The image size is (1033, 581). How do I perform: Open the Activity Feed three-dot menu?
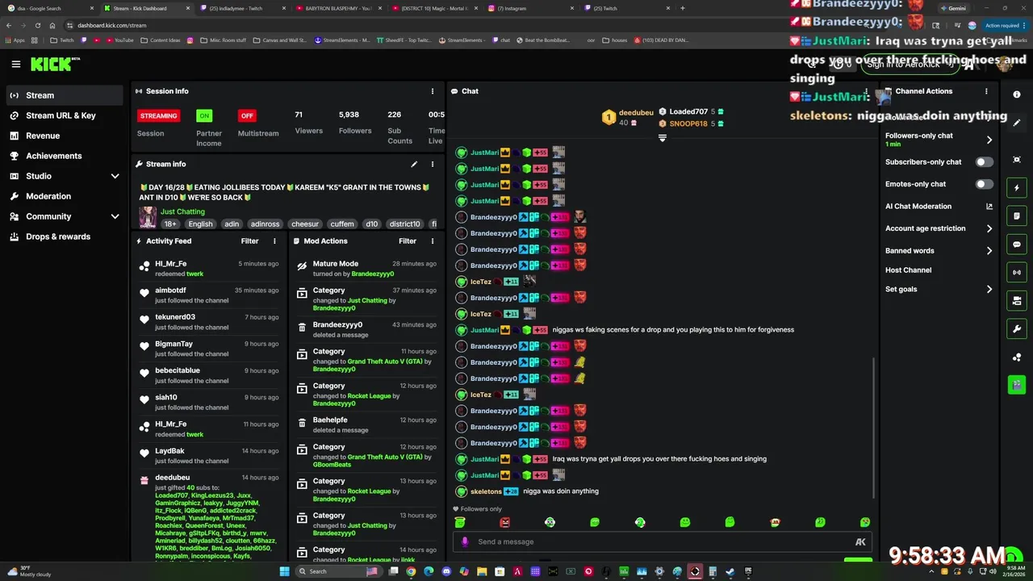pyautogui.click(x=274, y=240)
